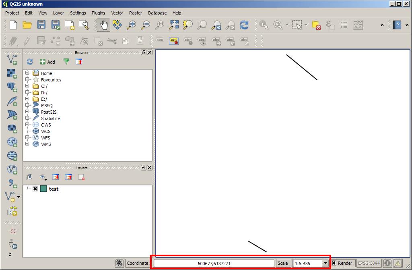
Task: Expand the PostGIS browser node
Action: tap(27, 112)
